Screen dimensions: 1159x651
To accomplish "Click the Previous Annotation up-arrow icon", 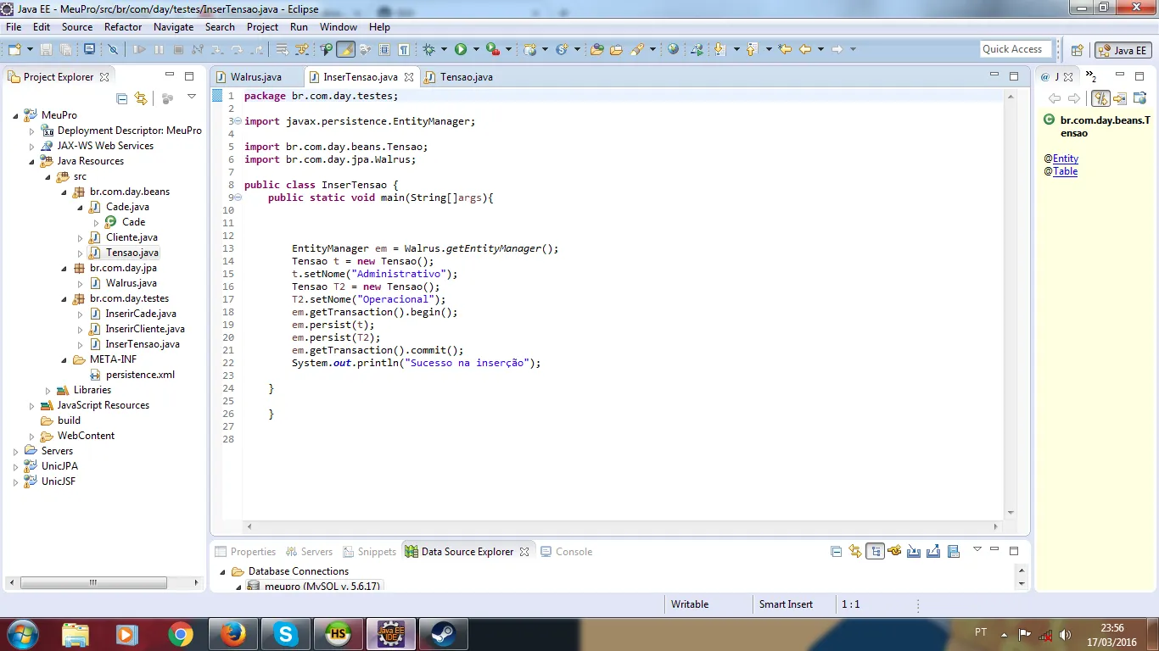I will click(753, 49).
